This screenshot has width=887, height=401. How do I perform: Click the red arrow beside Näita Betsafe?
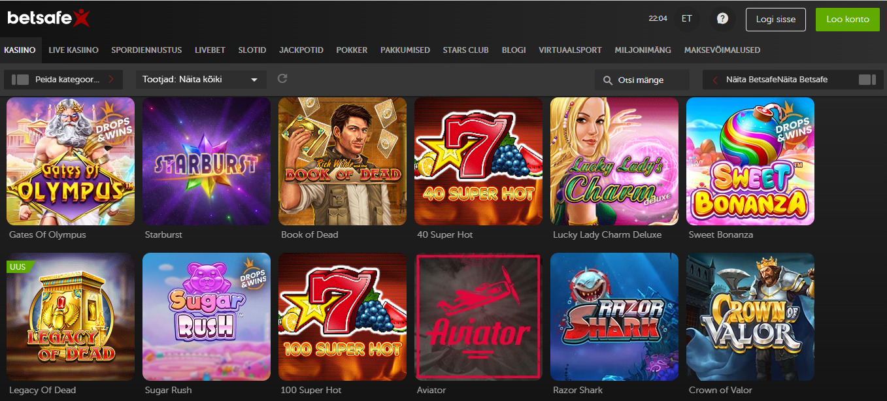click(715, 80)
